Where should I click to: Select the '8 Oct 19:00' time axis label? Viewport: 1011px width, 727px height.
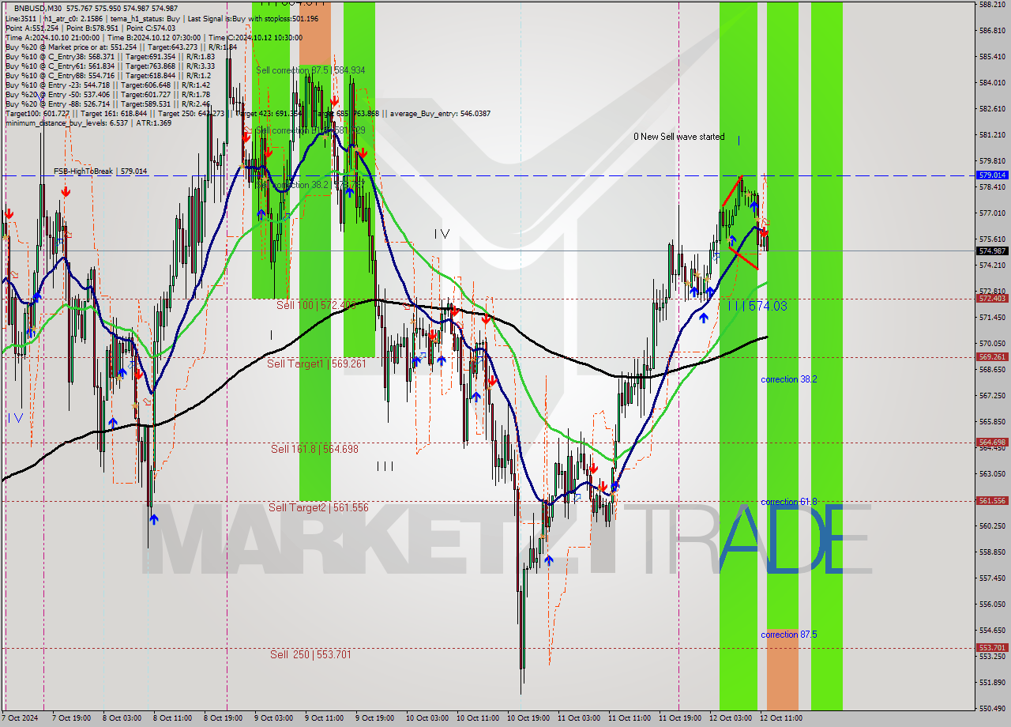(x=222, y=718)
